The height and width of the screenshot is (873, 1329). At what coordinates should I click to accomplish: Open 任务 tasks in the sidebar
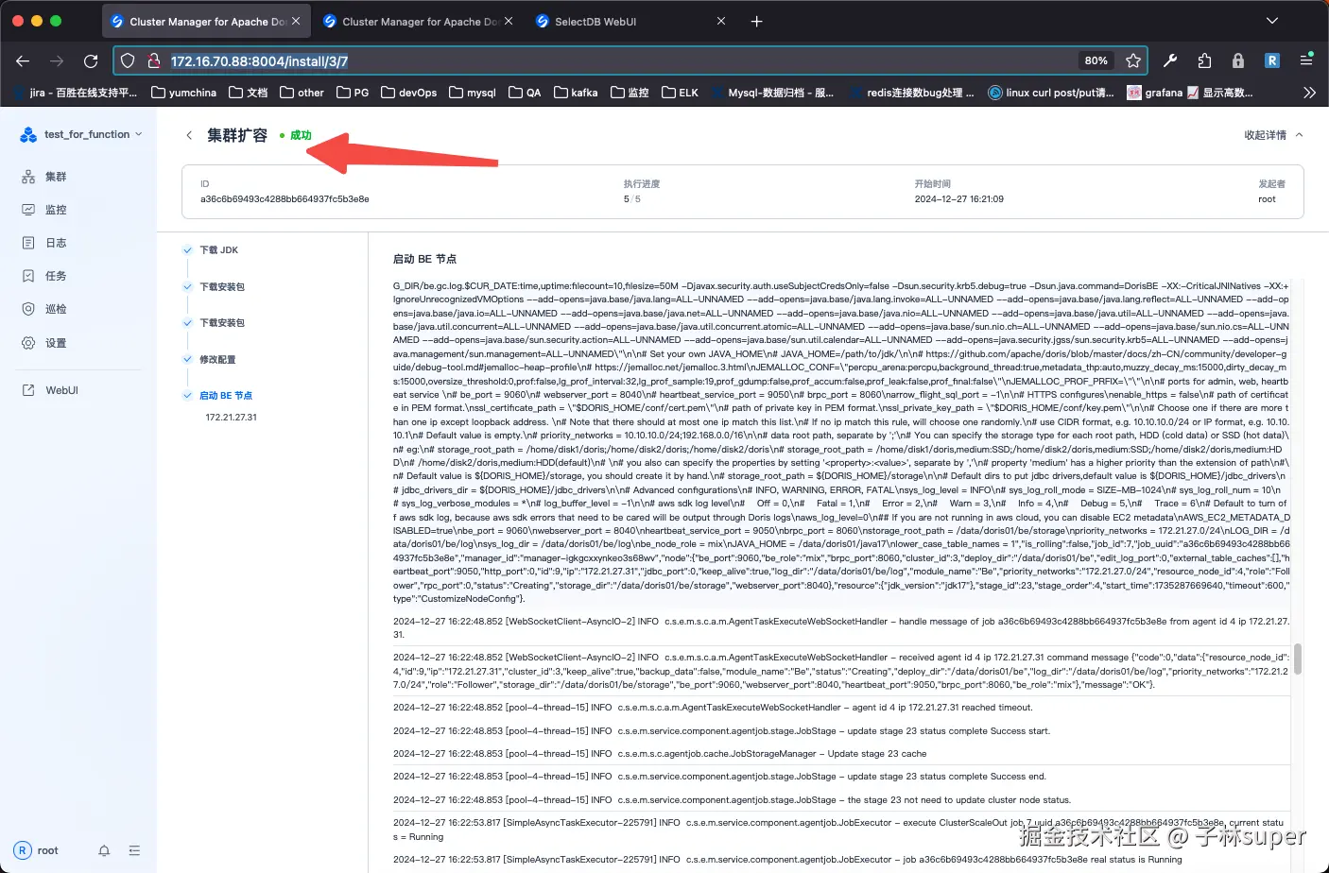pos(56,276)
